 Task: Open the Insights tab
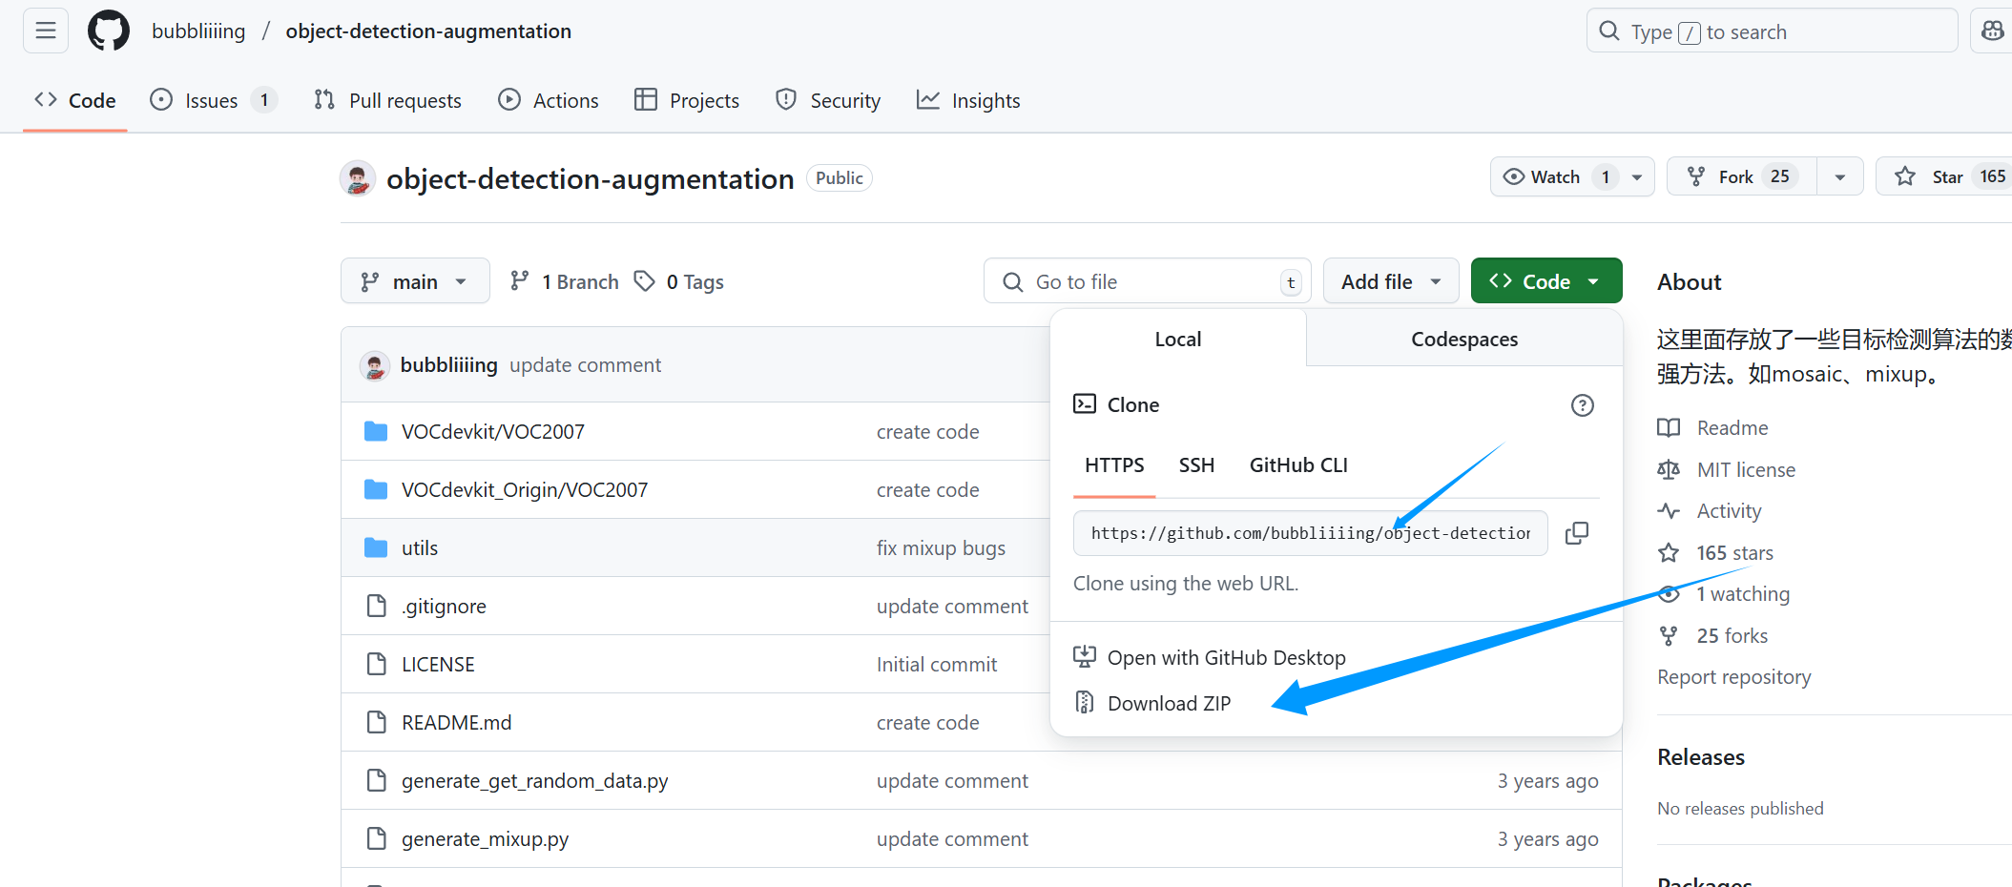(x=968, y=100)
